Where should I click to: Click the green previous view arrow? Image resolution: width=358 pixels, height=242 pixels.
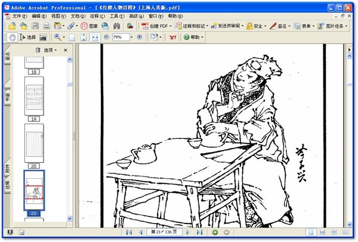215,232
